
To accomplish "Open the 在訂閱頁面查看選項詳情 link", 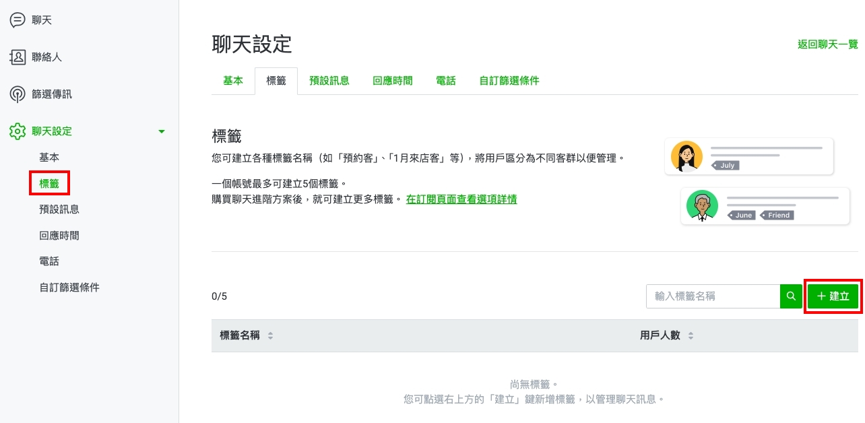I will pyautogui.click(x=461, y=199).
